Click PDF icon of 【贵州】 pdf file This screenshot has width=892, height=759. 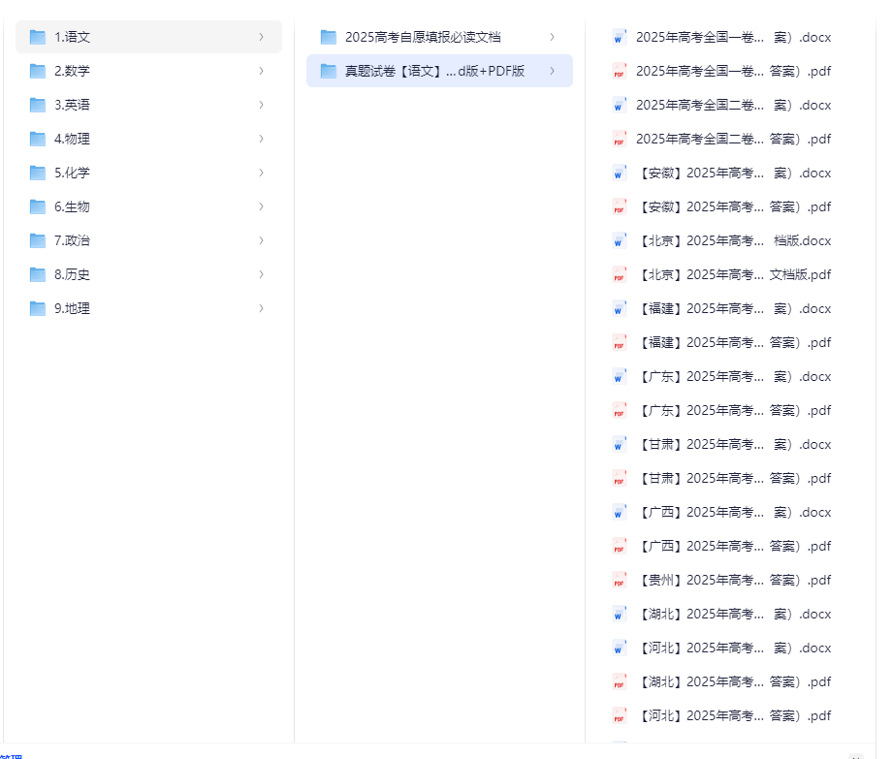pyautogui.click(x=619, y=580)
